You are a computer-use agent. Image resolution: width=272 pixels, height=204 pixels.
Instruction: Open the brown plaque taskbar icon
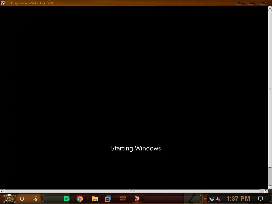(x=123, y=199)
